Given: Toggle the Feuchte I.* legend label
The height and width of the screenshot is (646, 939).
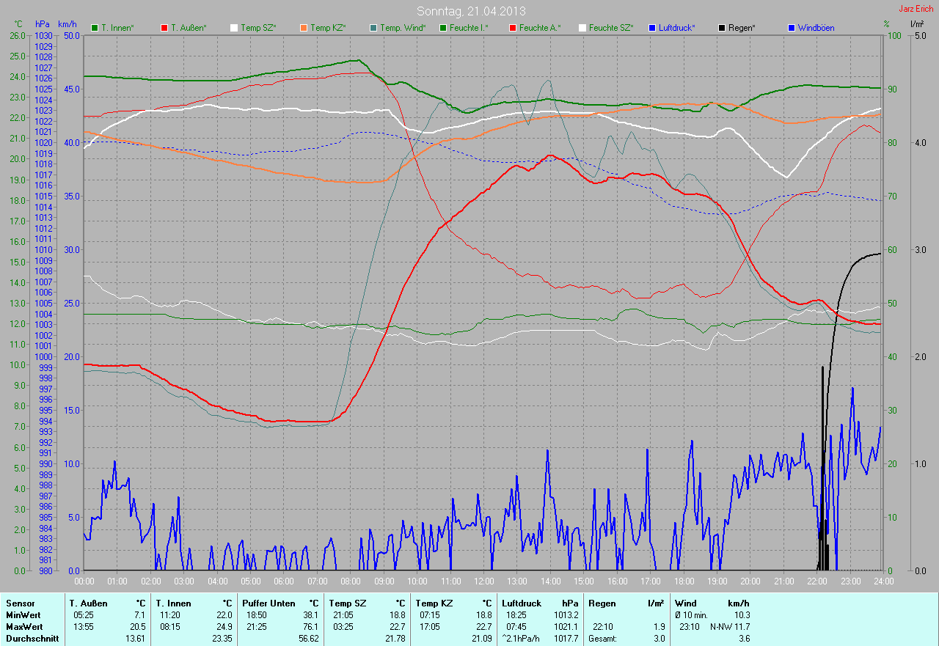Looking at the screenshot, I should [470, 28].
